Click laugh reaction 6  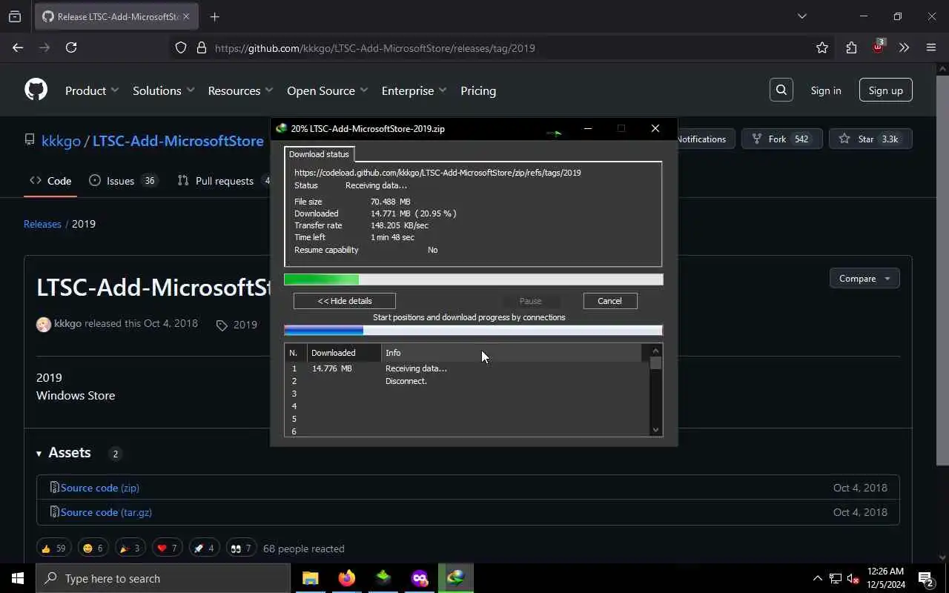coord(93,549)
